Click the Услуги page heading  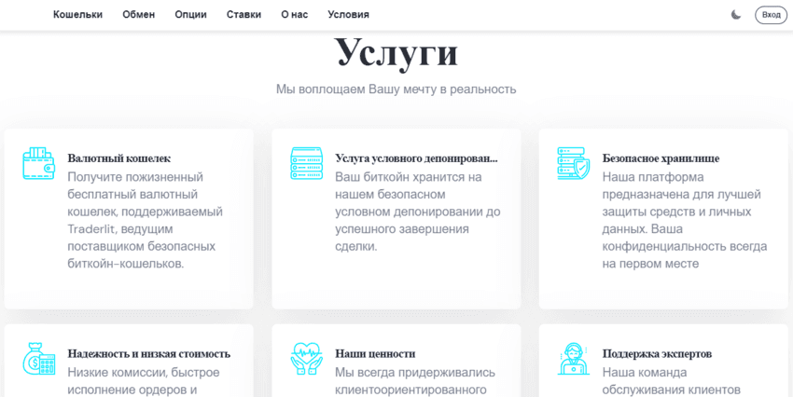click(396, 53)
